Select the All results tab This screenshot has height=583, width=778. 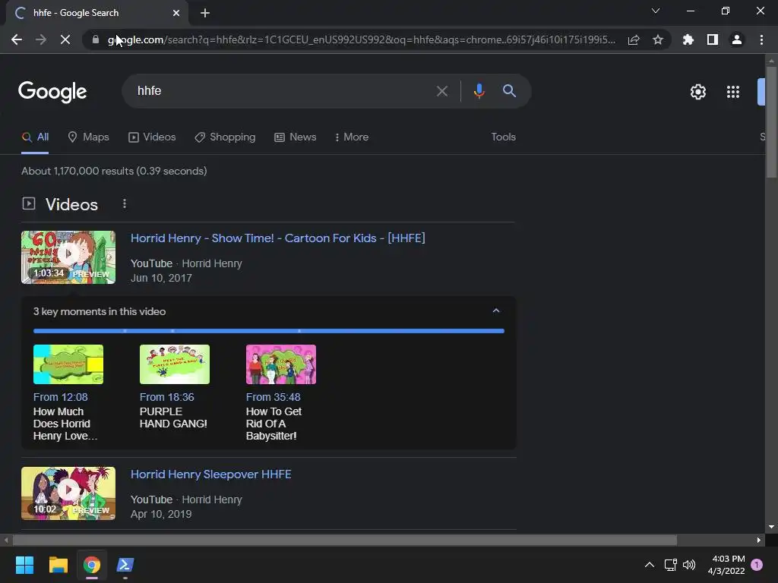[35, 137]
